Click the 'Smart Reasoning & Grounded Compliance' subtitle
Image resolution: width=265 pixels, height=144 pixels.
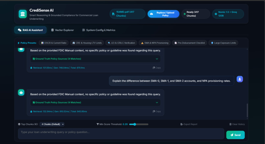pyautogui.click(x=64, y=17)
